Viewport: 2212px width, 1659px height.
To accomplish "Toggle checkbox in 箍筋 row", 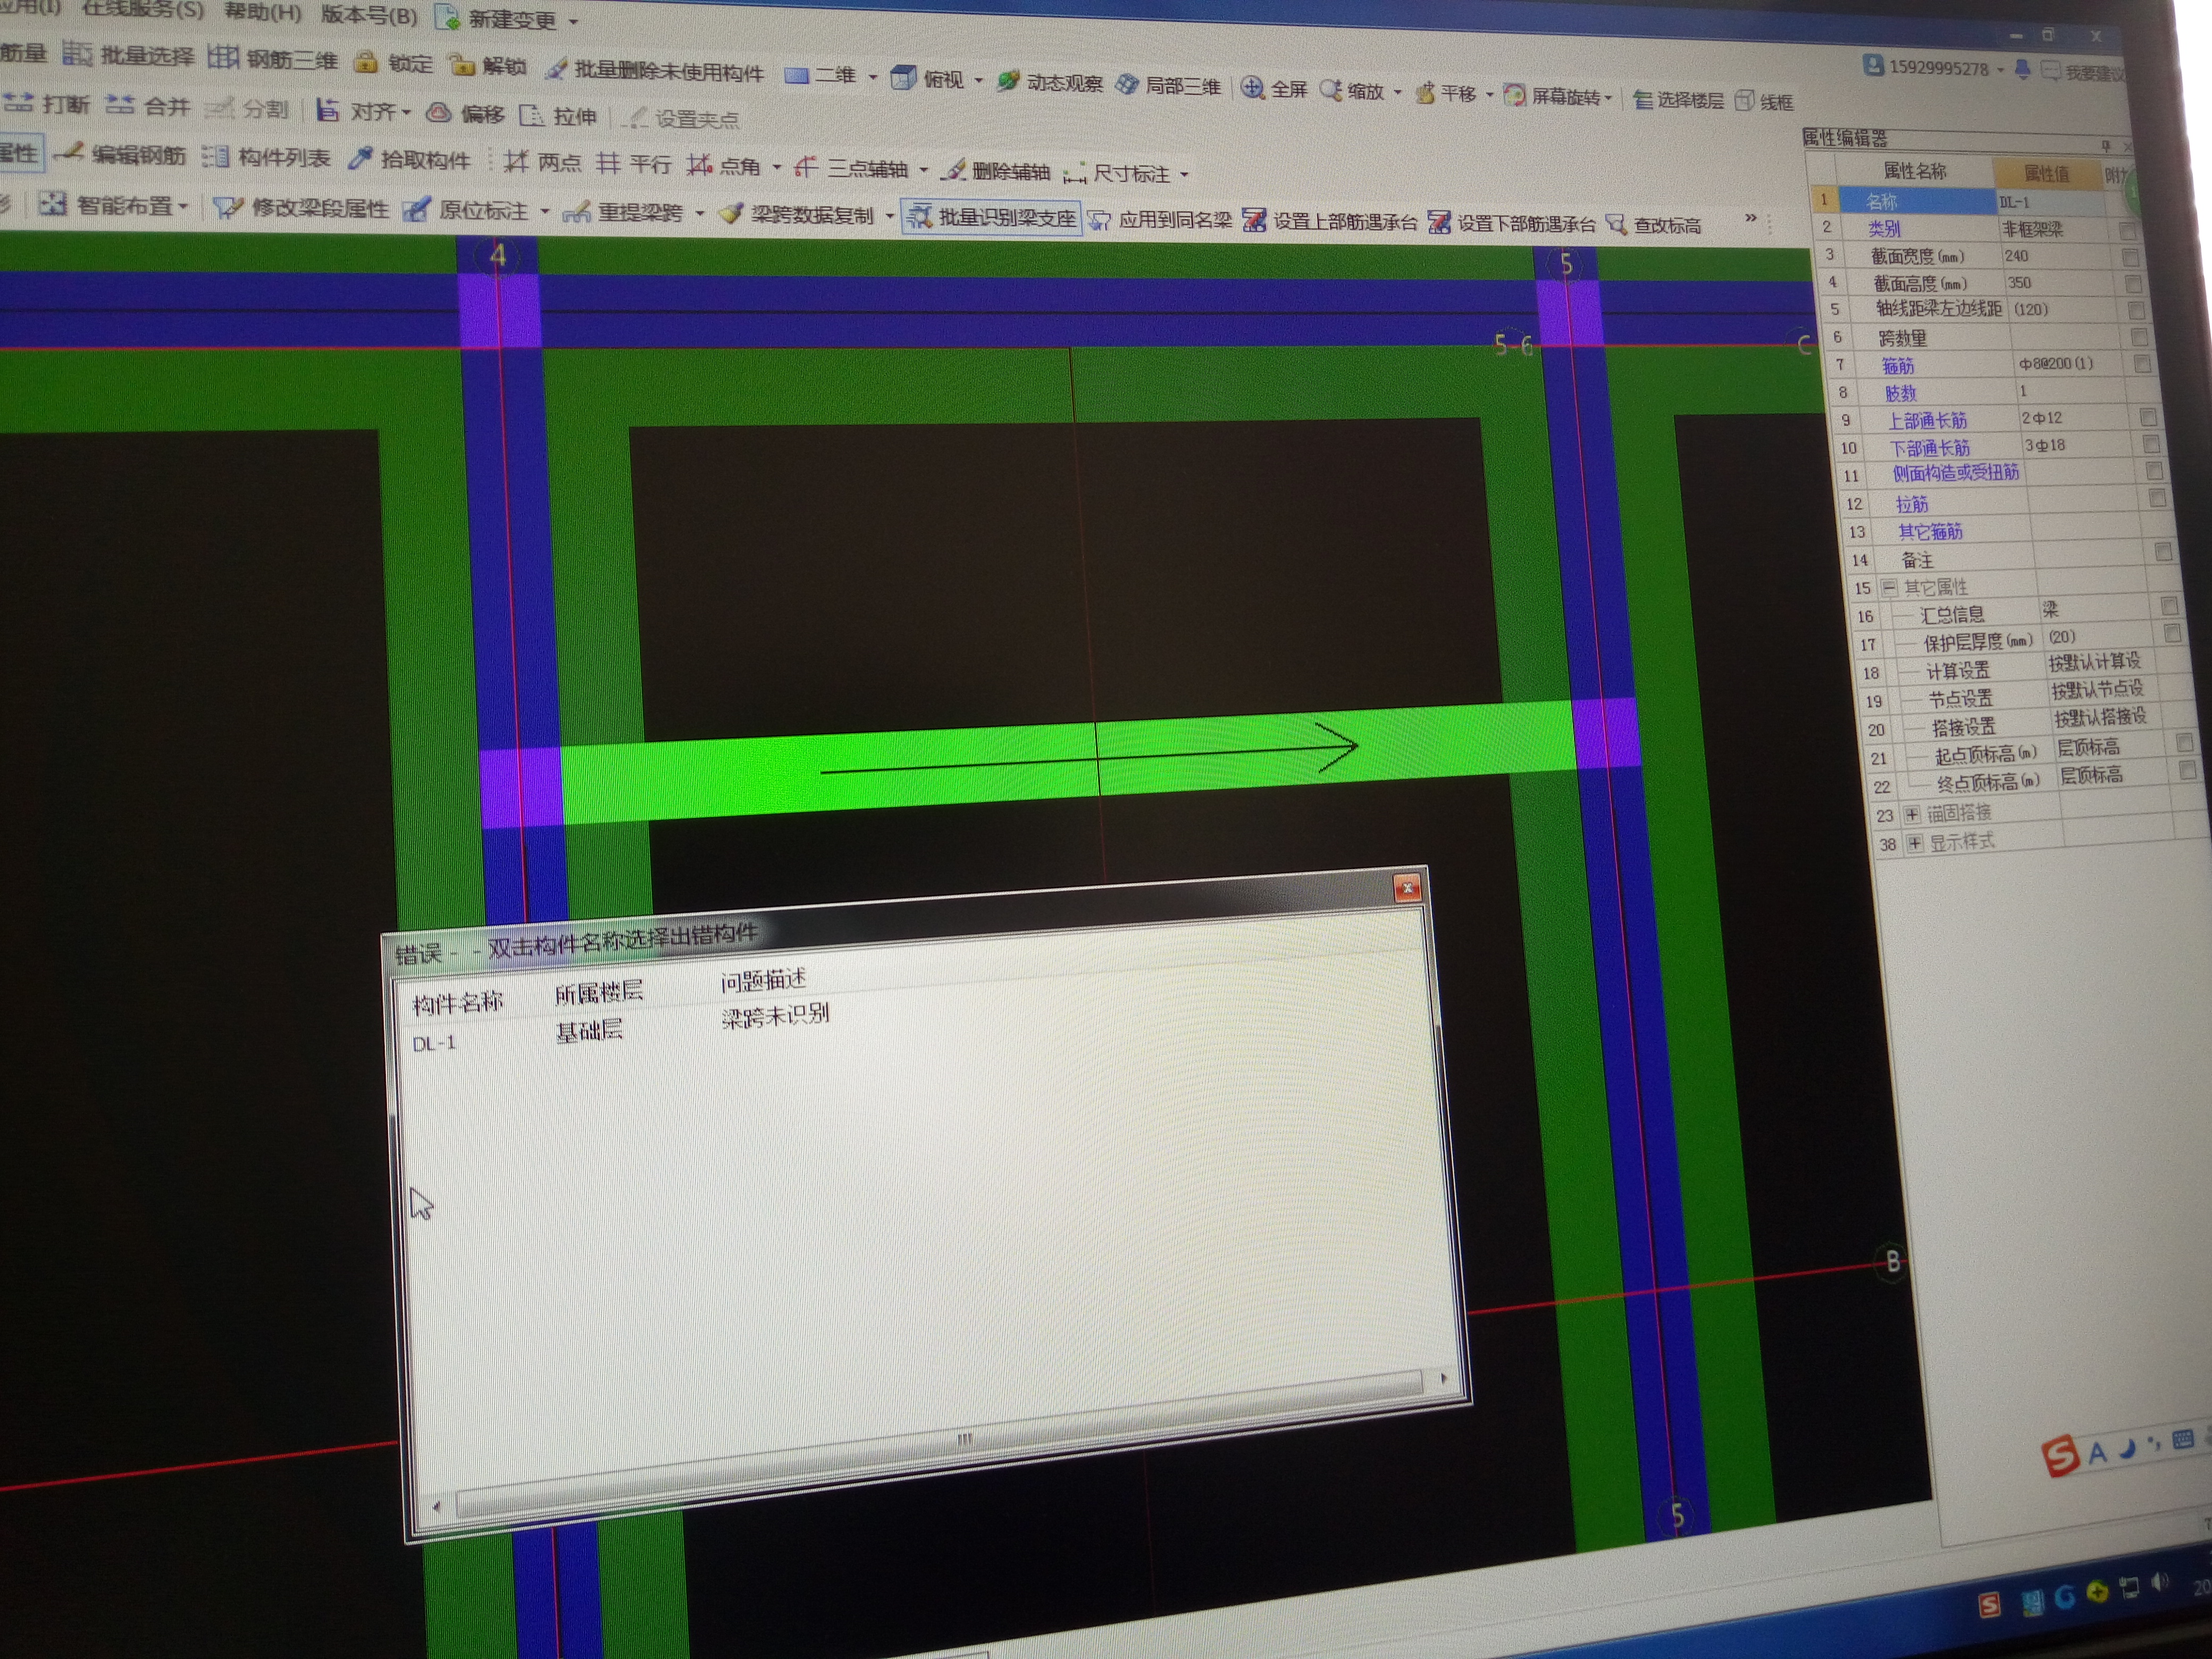I will pyautogui.click(x=2142, y=364).
